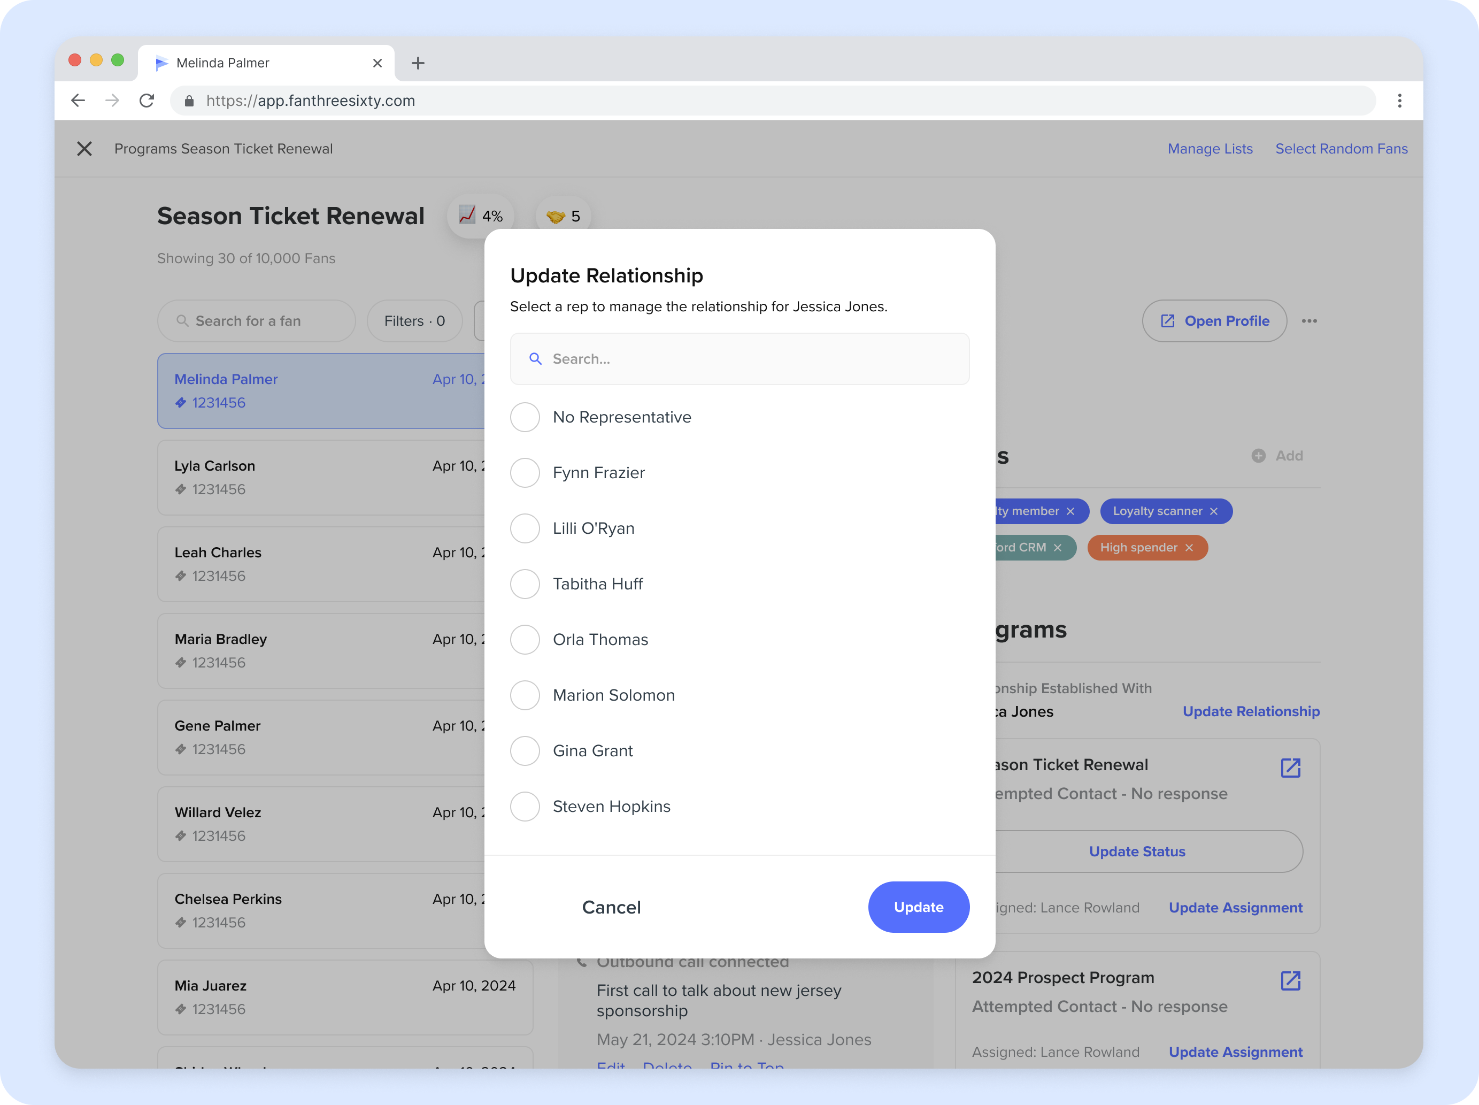
Task: Focus the rep Search field in dialog
Action: (740, 358)
